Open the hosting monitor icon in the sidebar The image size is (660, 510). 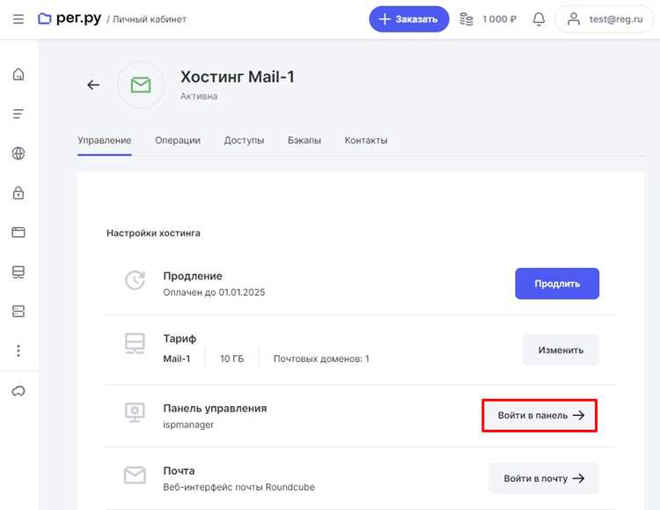point(18,272)
